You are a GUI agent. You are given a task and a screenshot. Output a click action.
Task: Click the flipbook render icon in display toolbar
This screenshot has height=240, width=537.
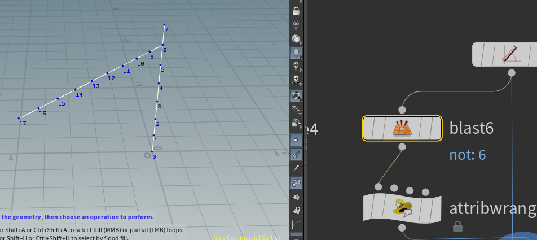296,123
